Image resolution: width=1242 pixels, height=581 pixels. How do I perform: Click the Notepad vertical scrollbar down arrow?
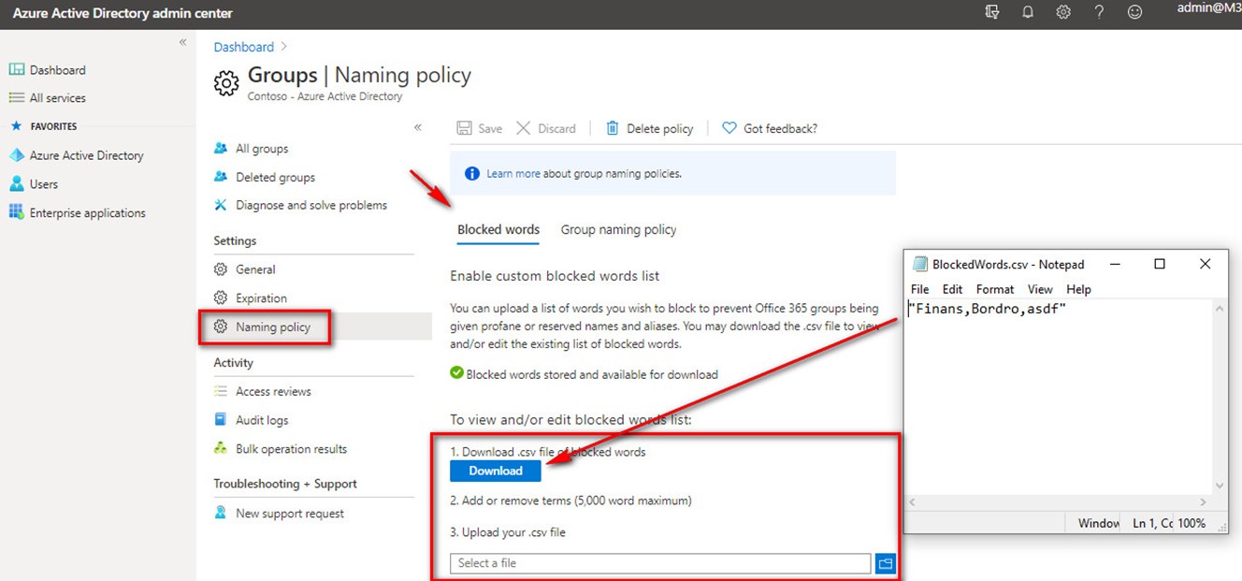(1219, 485)
